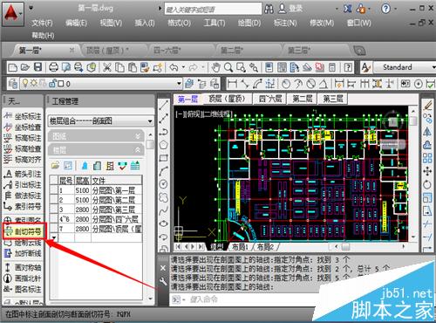Click the open folder icon in 楼层 panel

55,166
